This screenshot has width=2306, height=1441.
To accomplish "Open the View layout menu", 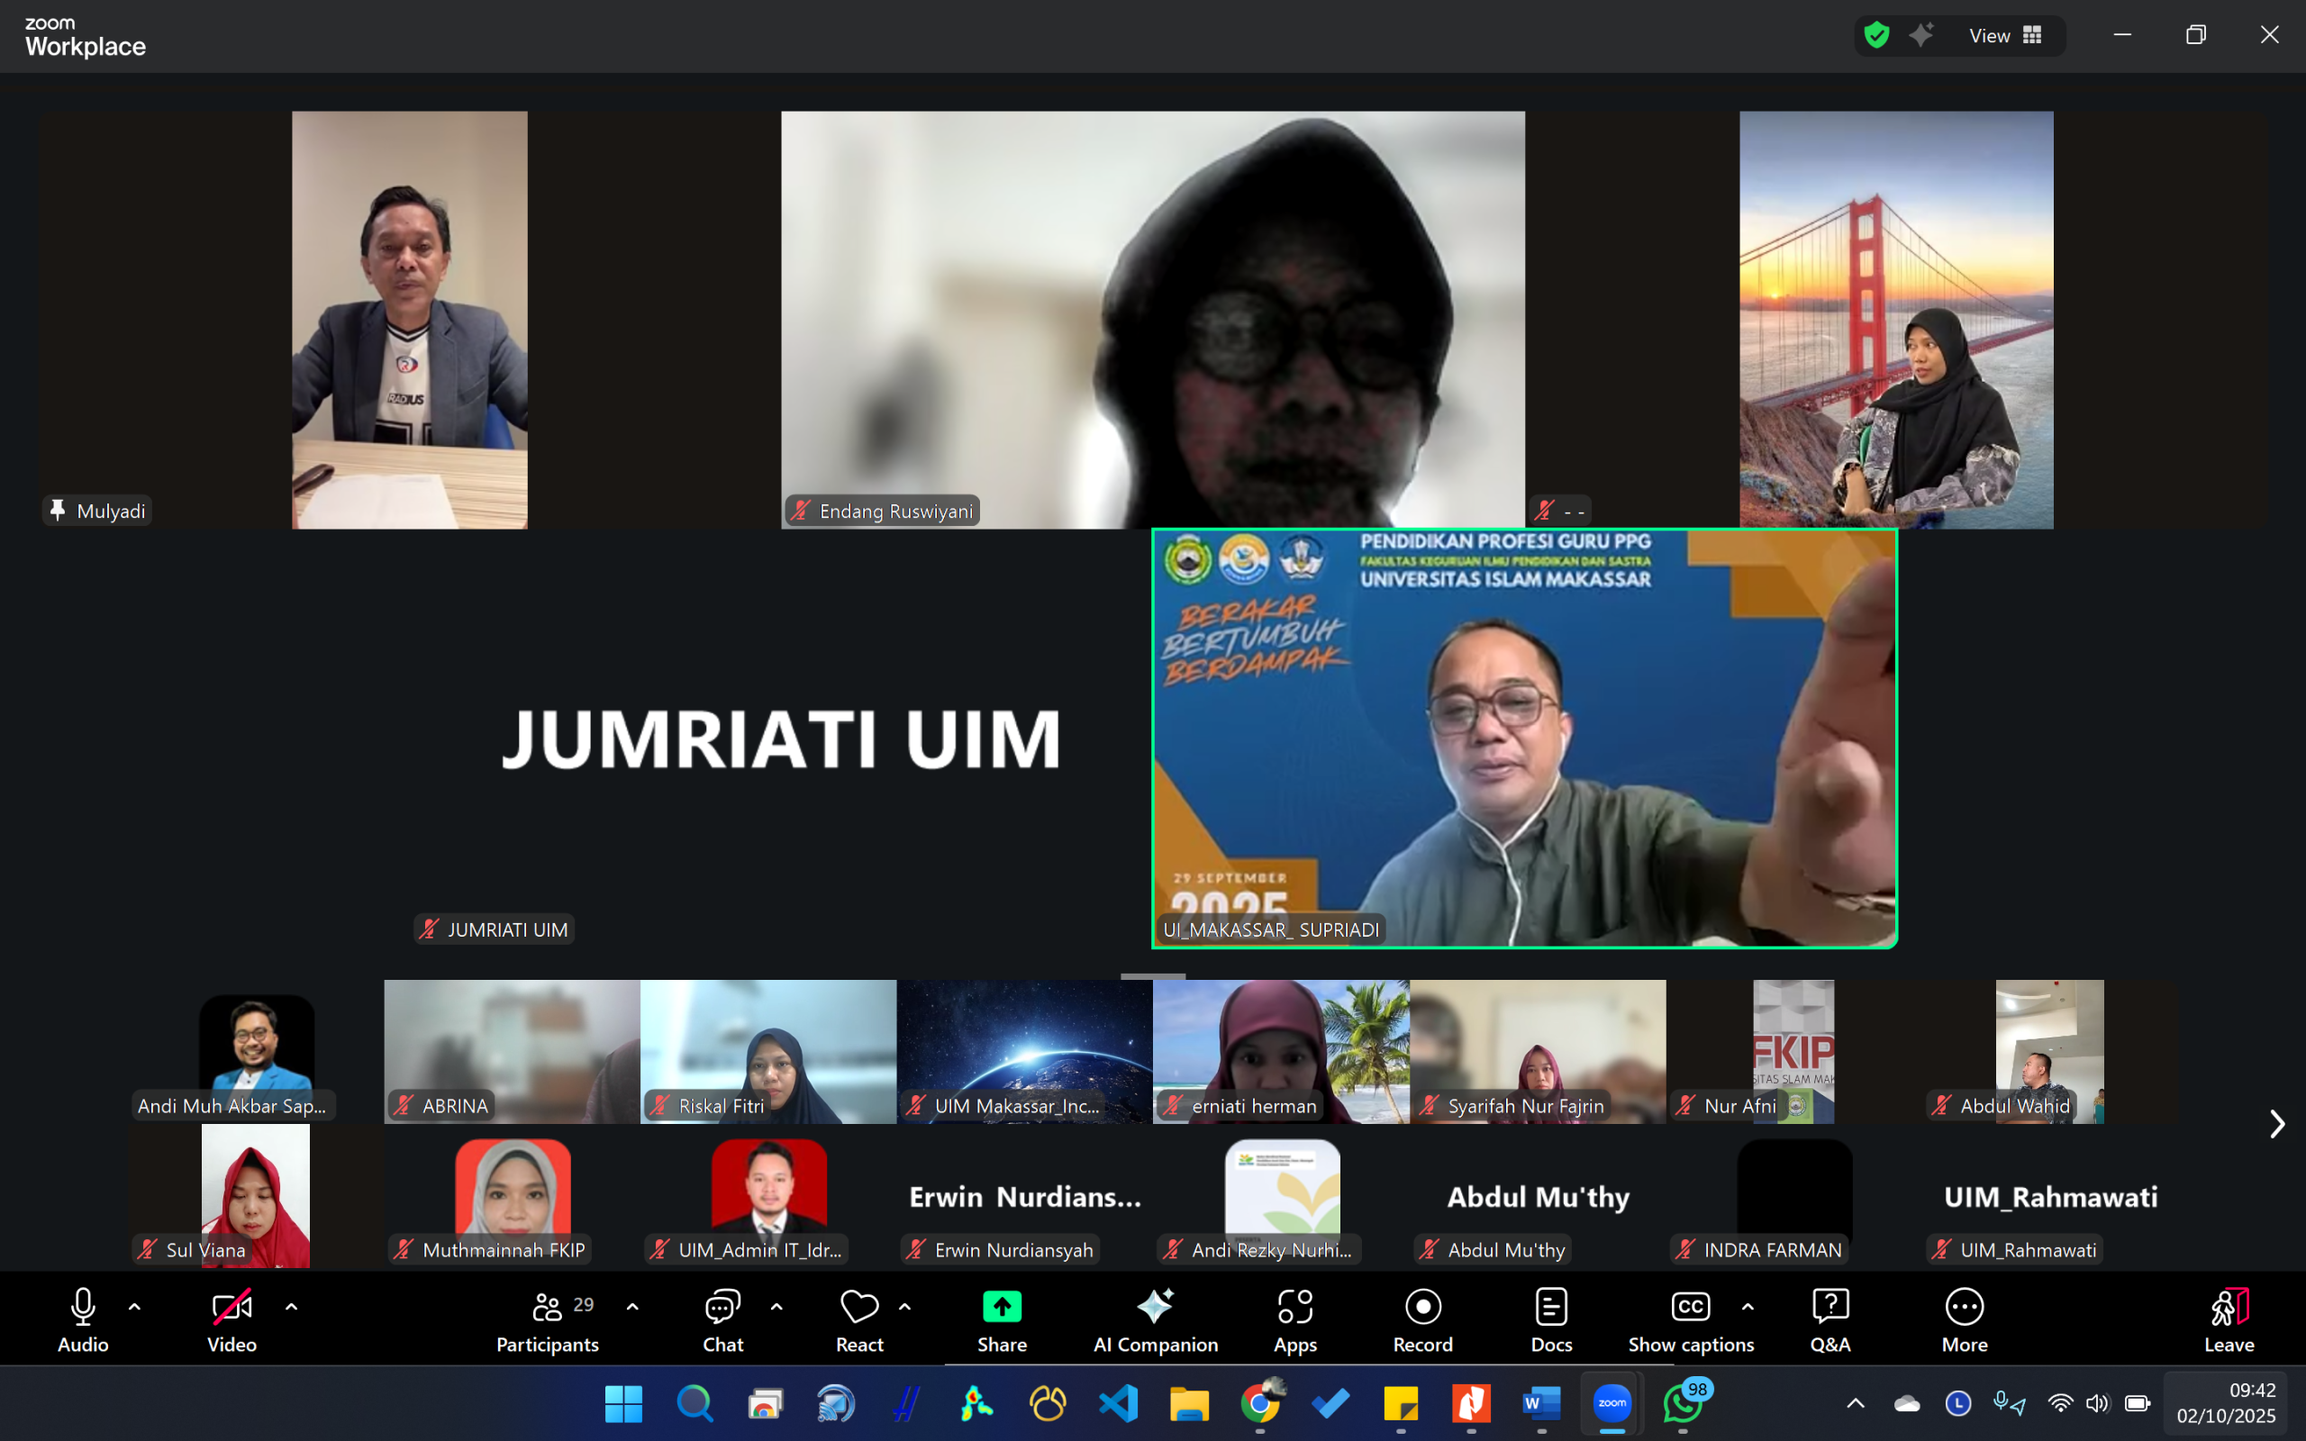I will [2005, 36].
